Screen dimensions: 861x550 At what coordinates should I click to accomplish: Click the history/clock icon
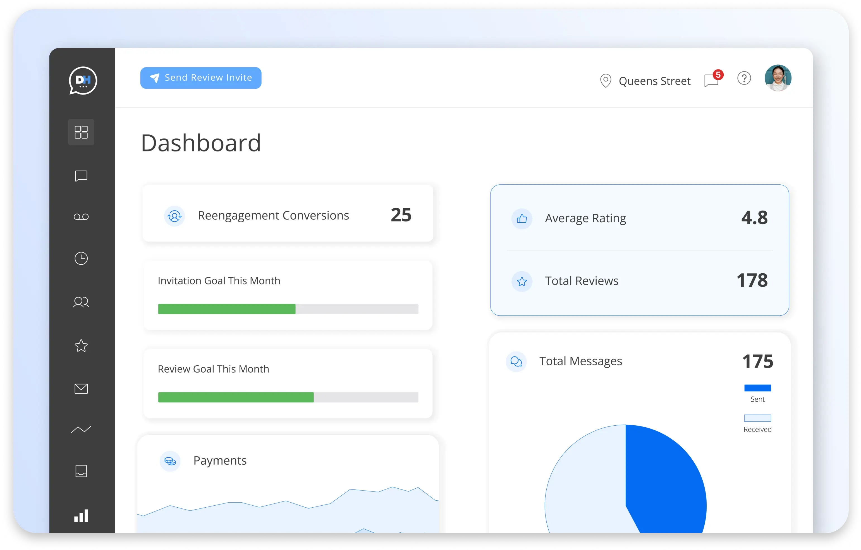coord(81,258)
